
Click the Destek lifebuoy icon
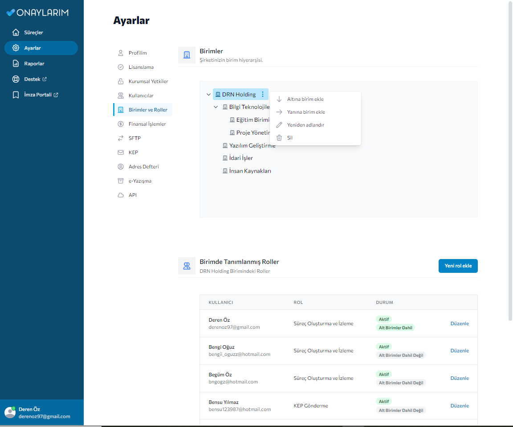point(16,79)
